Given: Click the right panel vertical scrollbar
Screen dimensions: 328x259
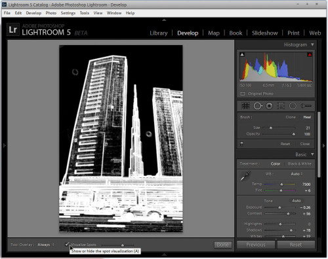Looking at the screenshot, I should pos(319,145).
